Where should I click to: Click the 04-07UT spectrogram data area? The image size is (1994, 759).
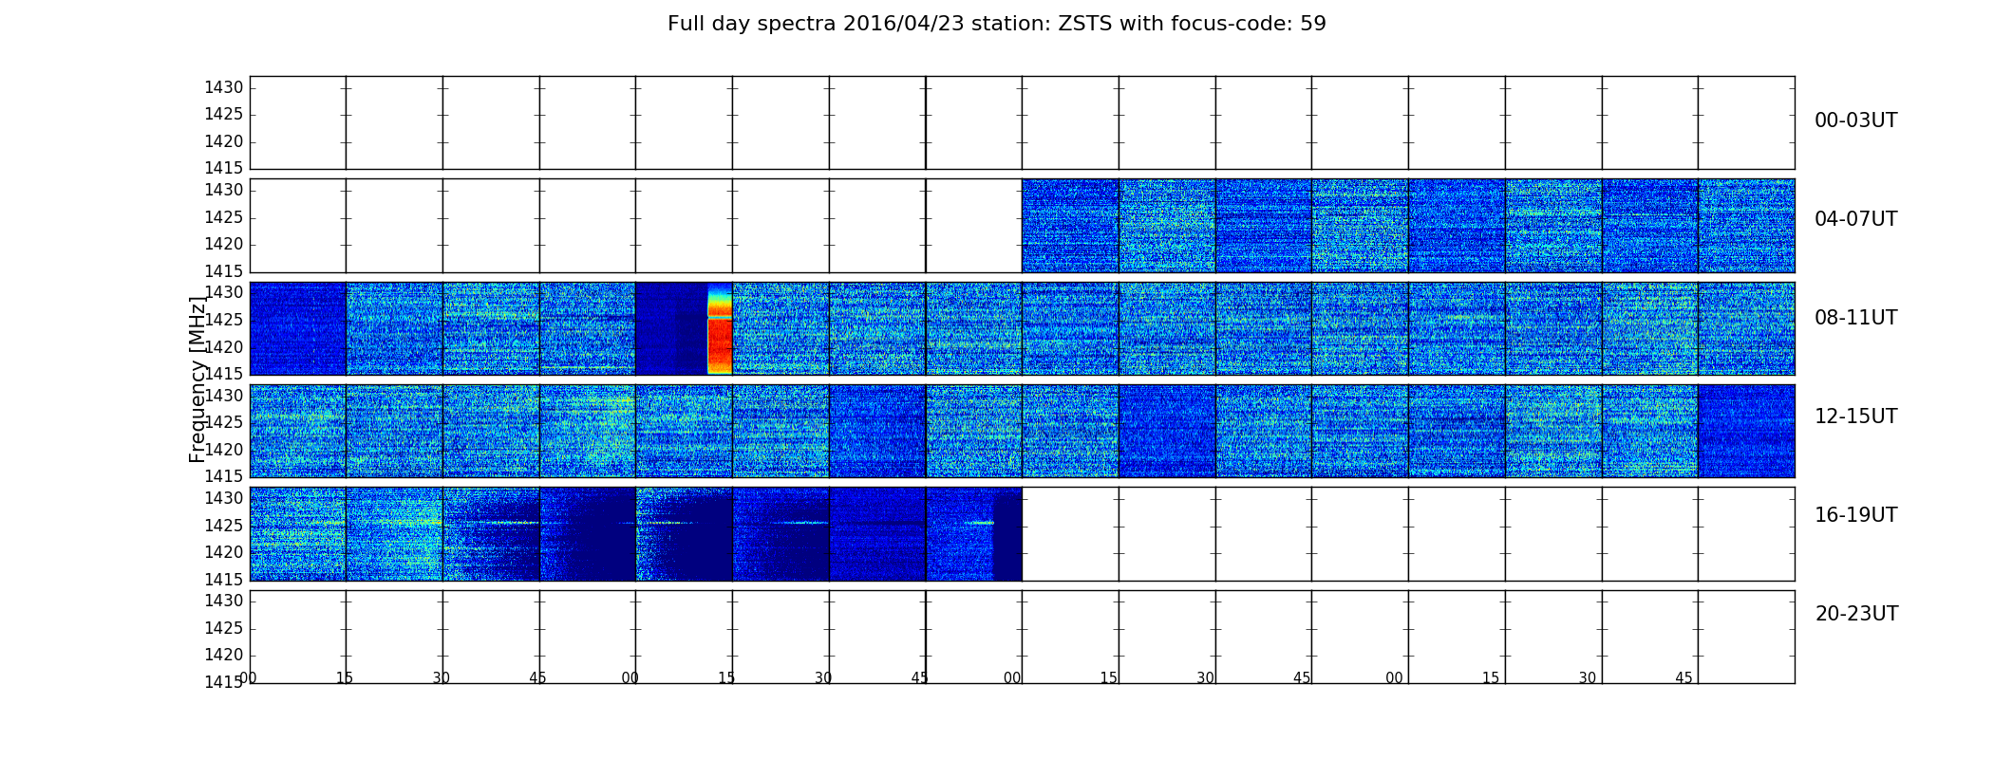pos(1408,226)
